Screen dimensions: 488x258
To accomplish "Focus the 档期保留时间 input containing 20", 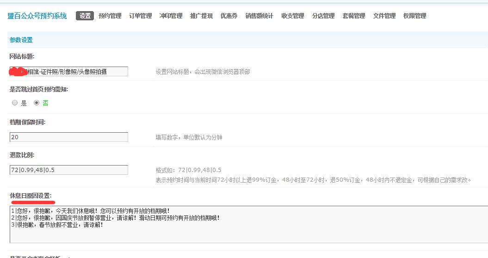I will 68,137.
